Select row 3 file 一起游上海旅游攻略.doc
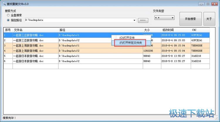 point(28,45)
